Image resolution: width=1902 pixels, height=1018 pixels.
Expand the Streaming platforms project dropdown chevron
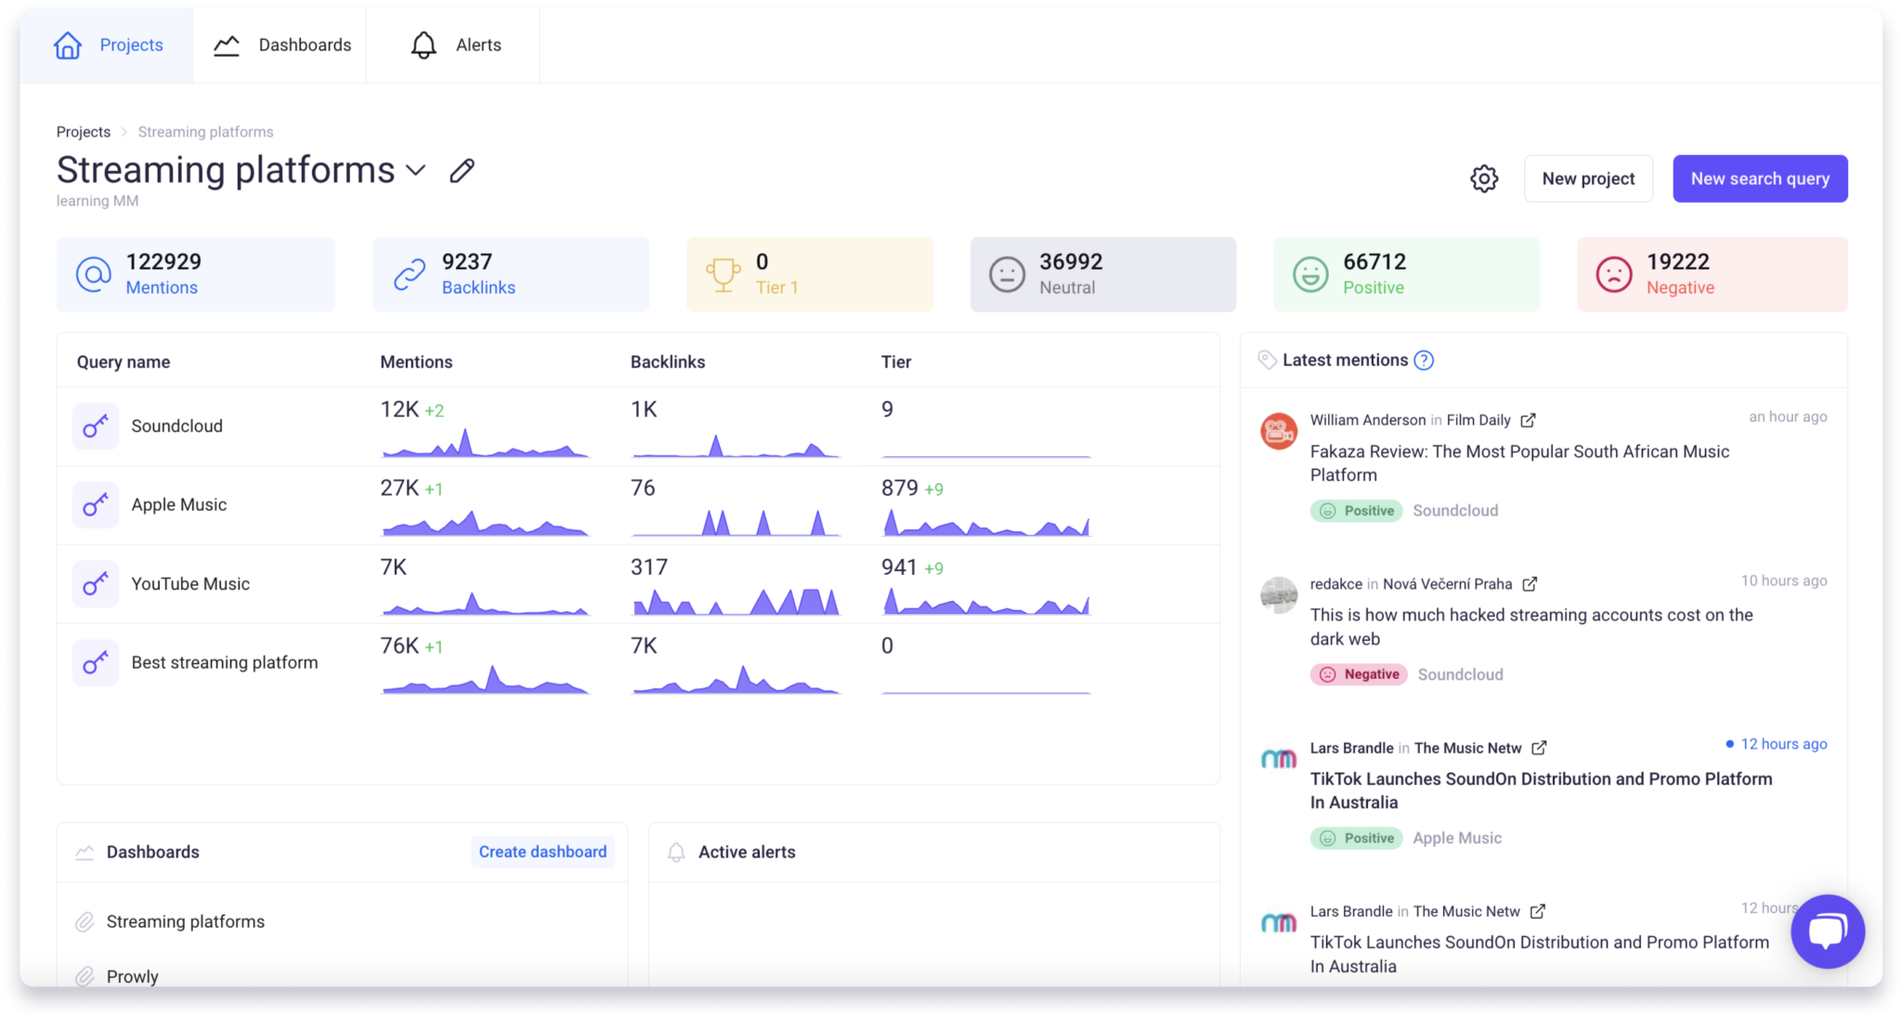click(416, 170)
